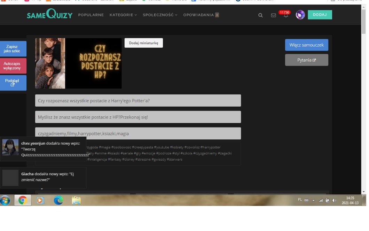
Task: Launch Microsoft Edge from the taskbar
Action: point(58,200)
